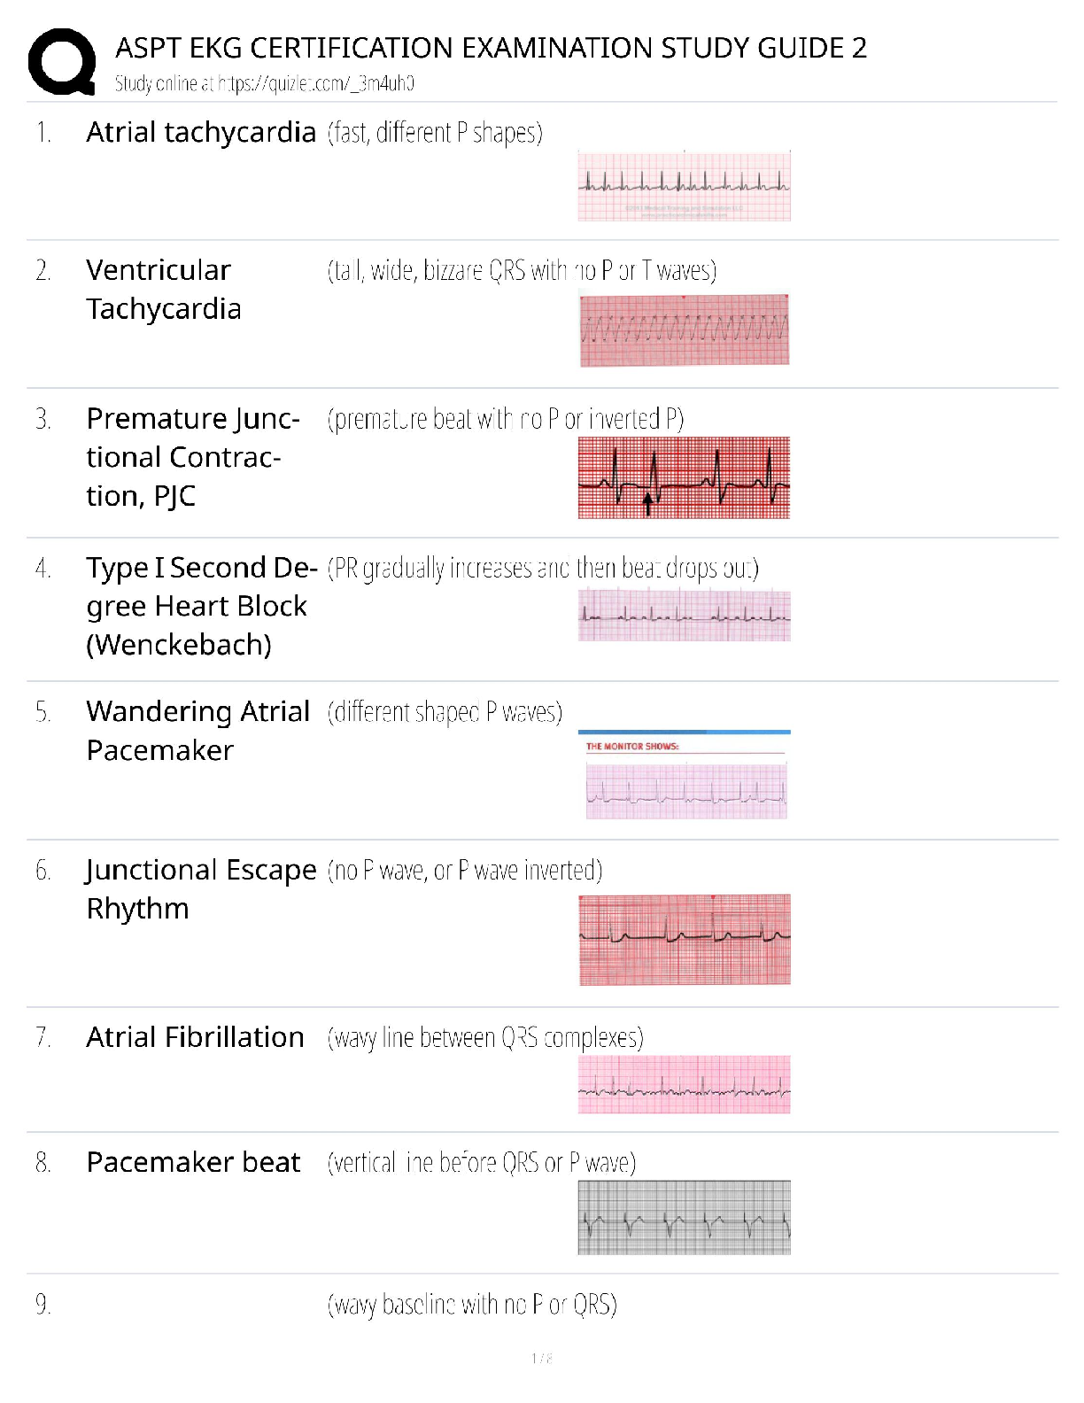Select the Pacemaker beat term
The height and width of the screenshot is (1403, 1084).
click(193, 1162)
